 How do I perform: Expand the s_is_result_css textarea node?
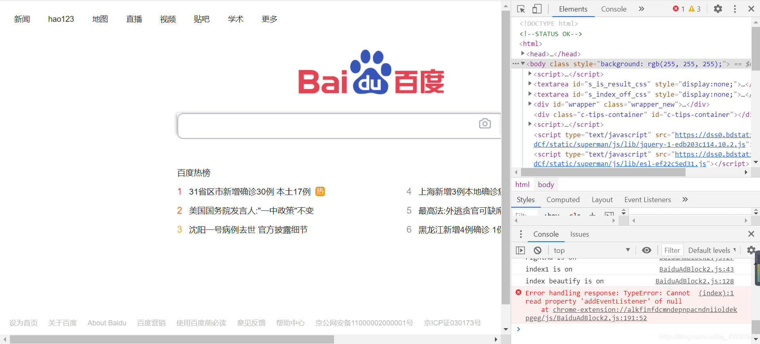pos(530,83)
